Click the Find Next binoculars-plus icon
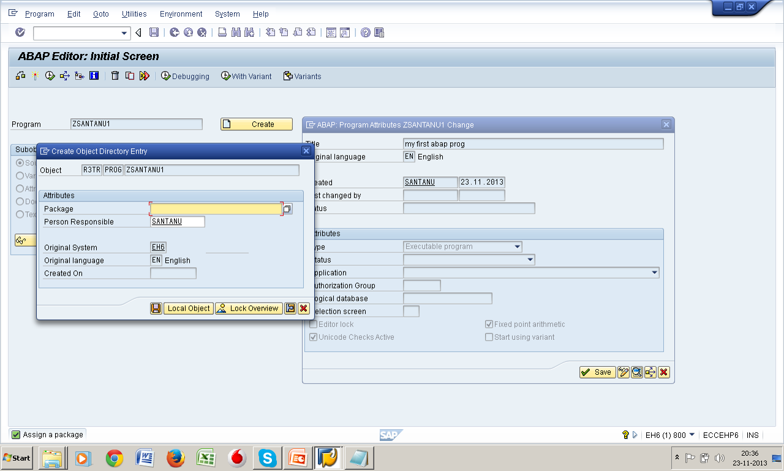Viewport: 784px width, 471px height. tap(249, 32)
